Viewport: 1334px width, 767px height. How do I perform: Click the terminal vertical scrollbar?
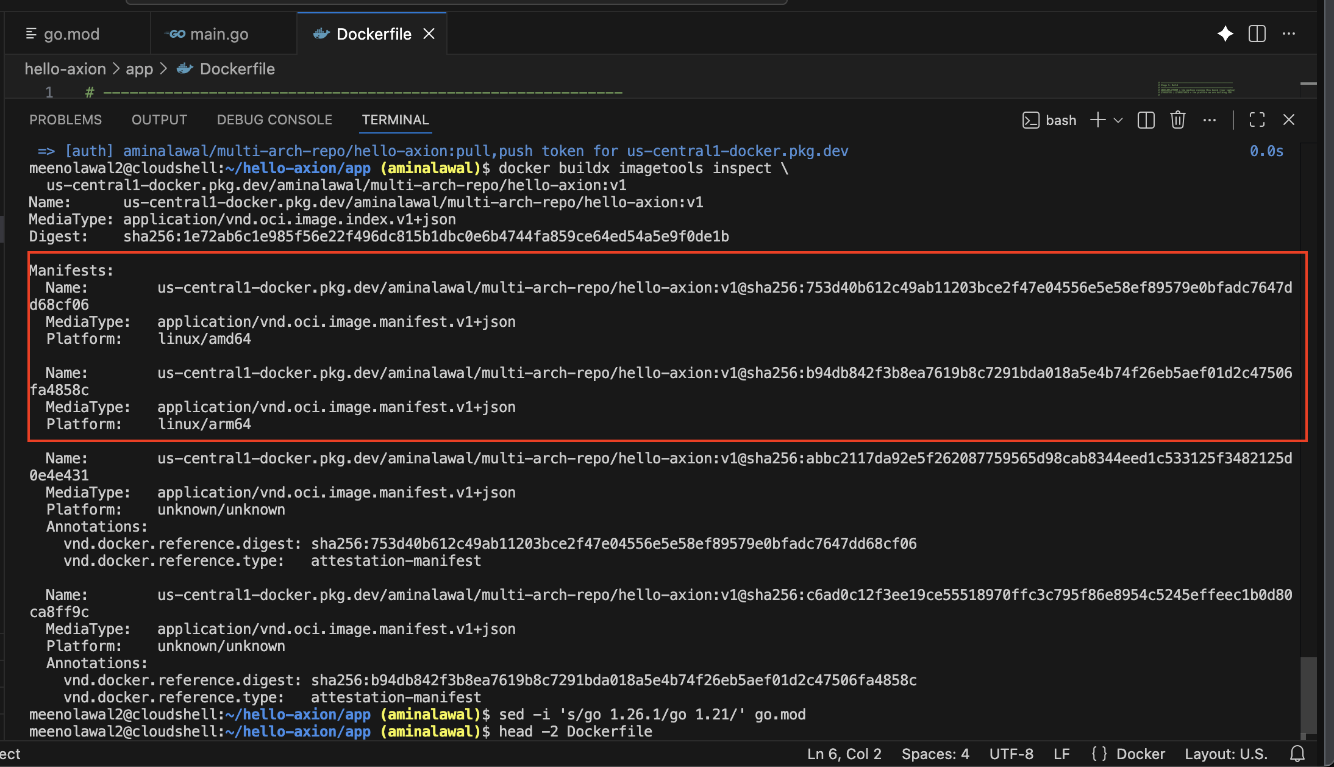coord(1308,695)
